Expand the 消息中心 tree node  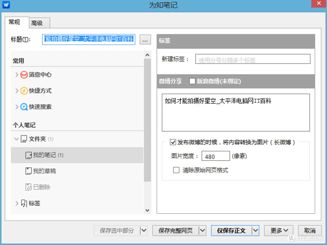click(17, 75)
